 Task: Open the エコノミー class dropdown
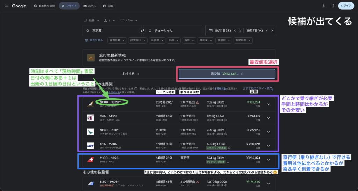point(128,20)
